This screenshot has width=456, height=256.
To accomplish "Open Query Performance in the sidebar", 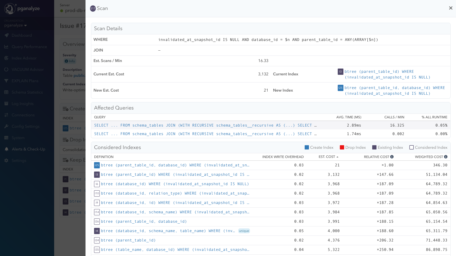I will click(x=29, y=47).
